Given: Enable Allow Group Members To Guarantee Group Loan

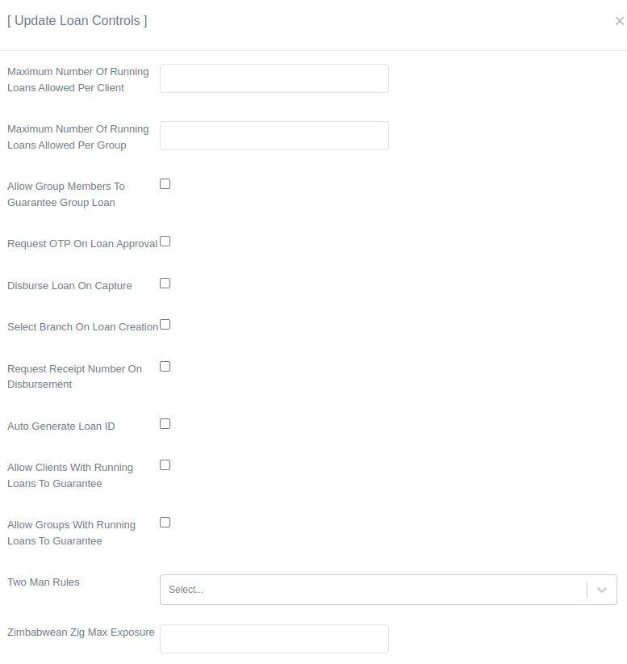Looking at the screenshot, I should click(165, 184).
